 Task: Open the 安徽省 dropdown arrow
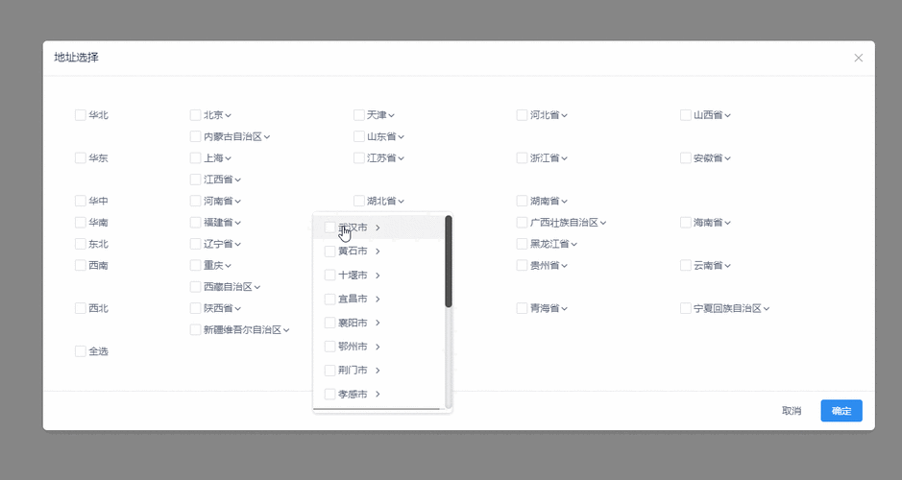[728, 158]
